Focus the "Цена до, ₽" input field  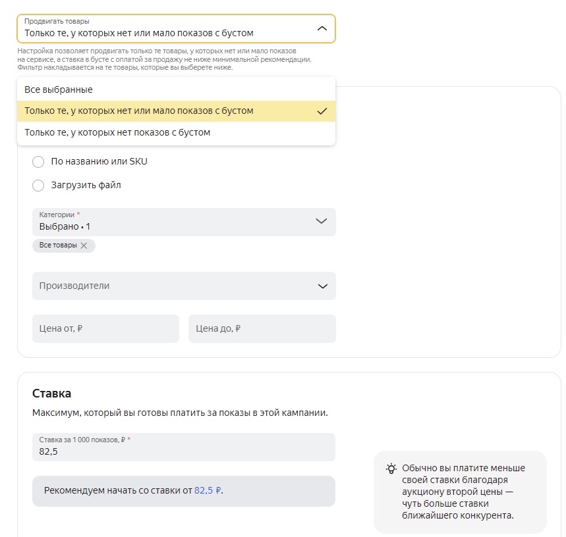[x=262, y=328]
